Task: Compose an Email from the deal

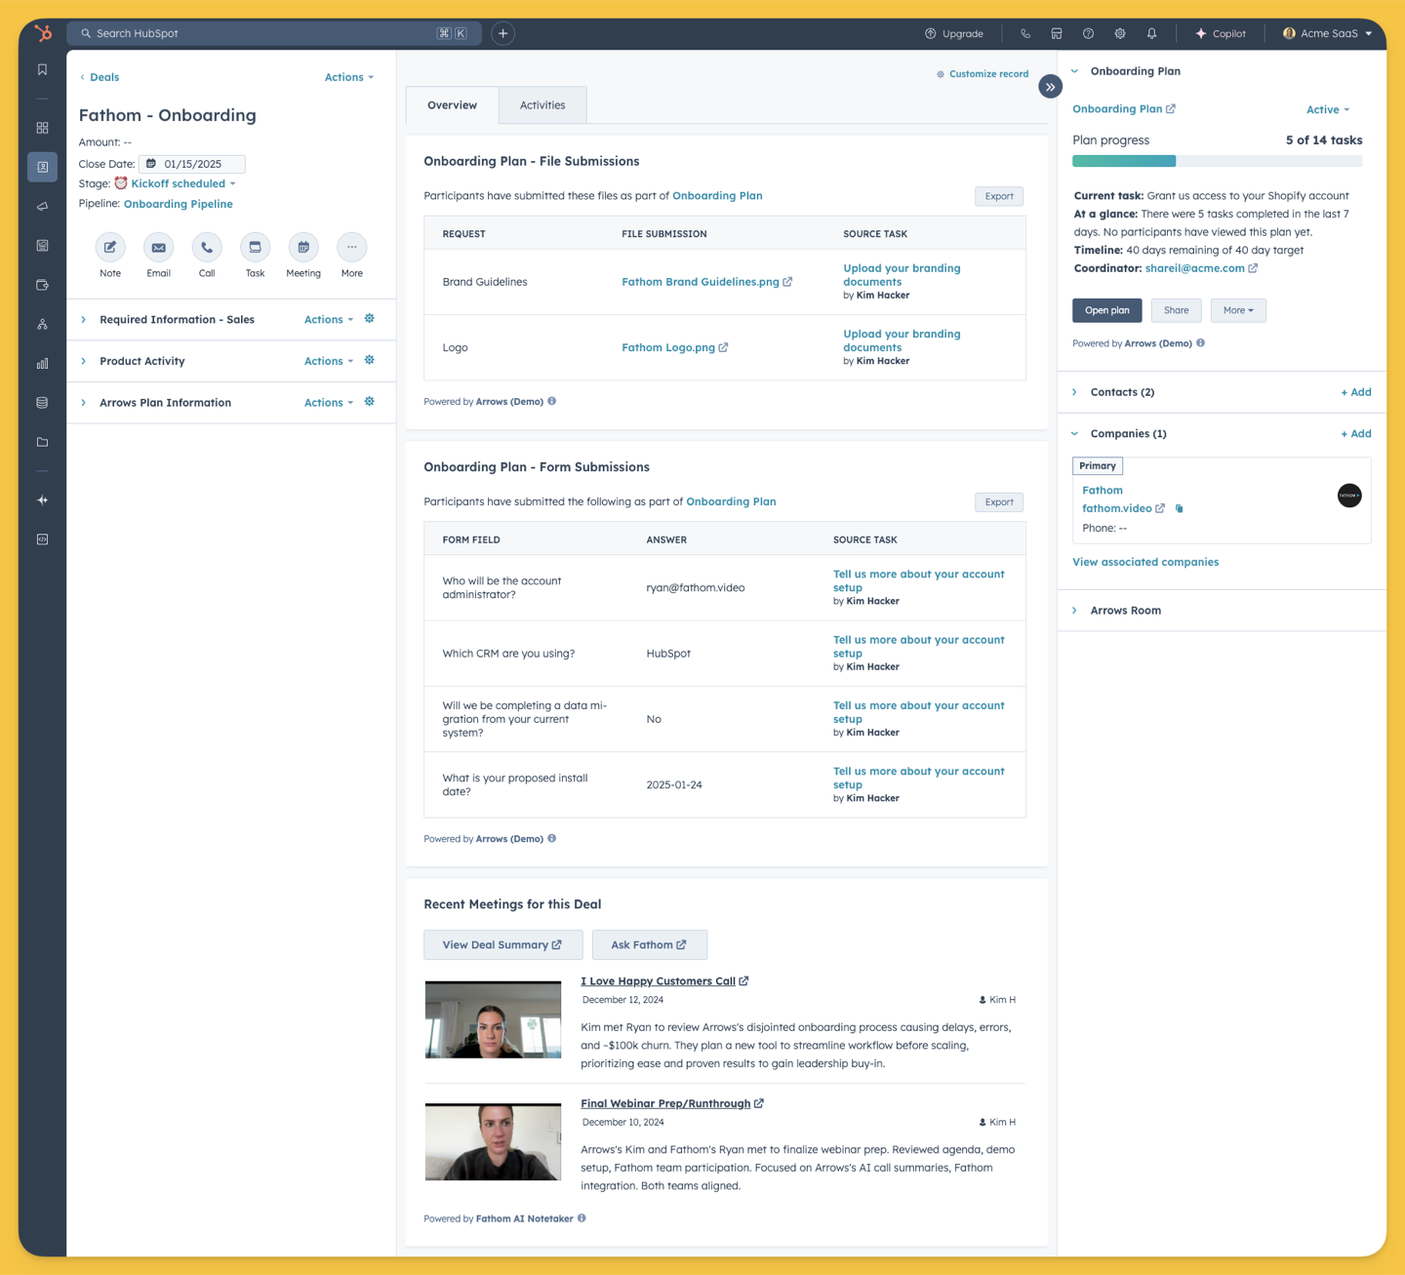Action: click(158, 248)
